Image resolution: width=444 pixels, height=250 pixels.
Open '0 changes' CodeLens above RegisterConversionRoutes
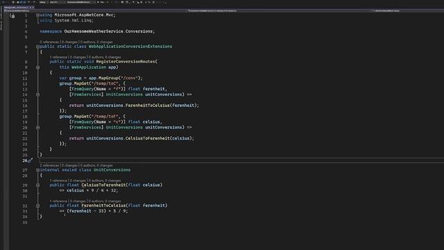(78, 57)
